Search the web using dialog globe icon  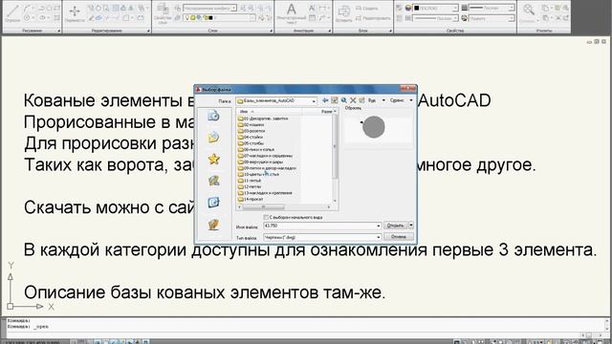(x=344, y=100)
